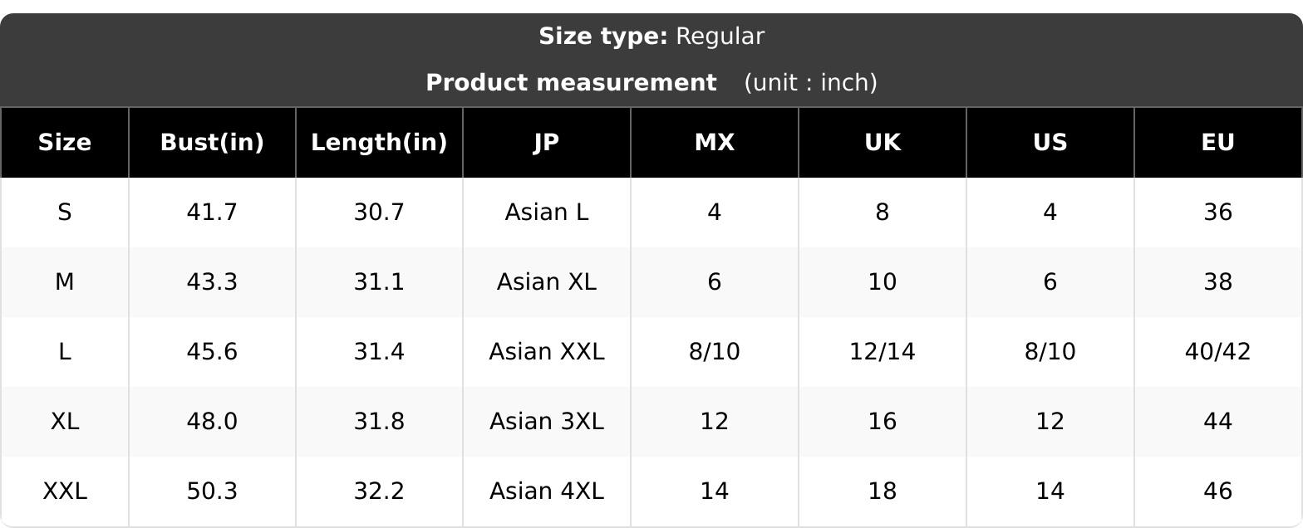Click the (unit : inch) label

[811, 83]
